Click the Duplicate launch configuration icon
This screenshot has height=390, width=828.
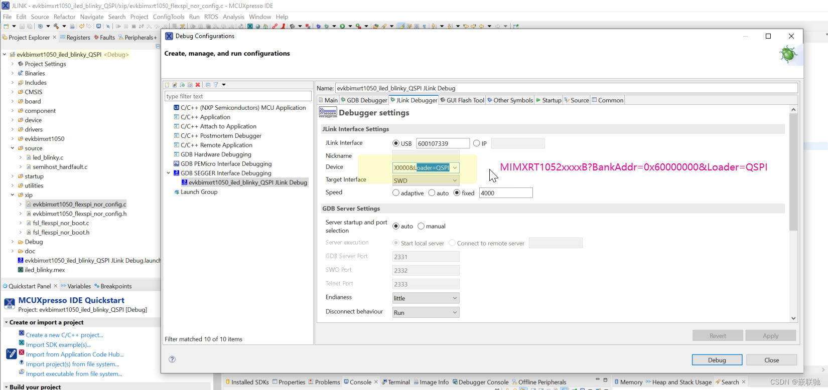pyautogui.click(x=190, y=85)
